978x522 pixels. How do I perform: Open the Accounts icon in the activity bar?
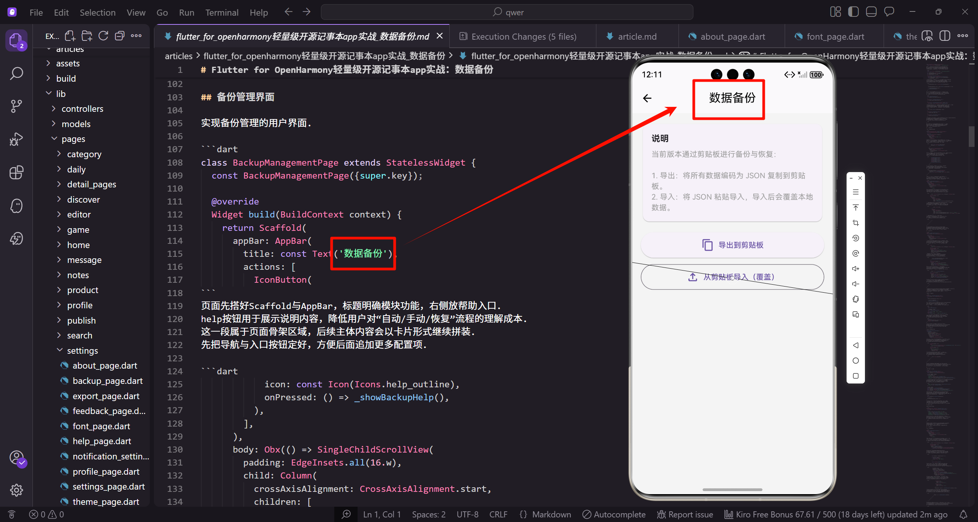coord(17,458)
